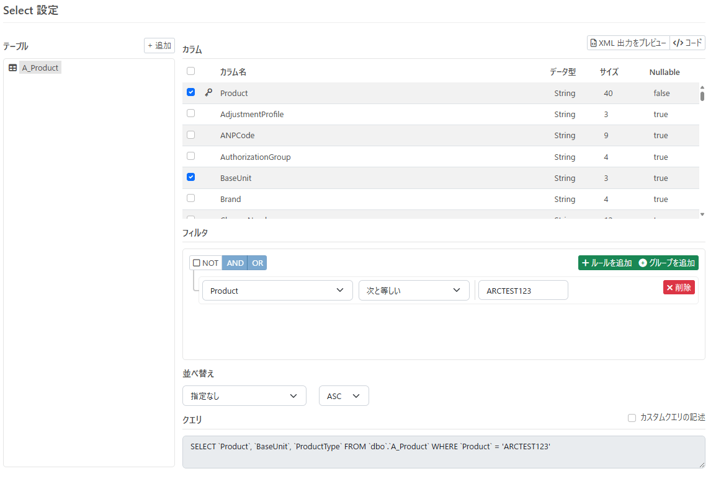The height and width of the screenshot is (479, 716).
Task: Open the 次と等しい operator dropdown
Action: [414, 291]
